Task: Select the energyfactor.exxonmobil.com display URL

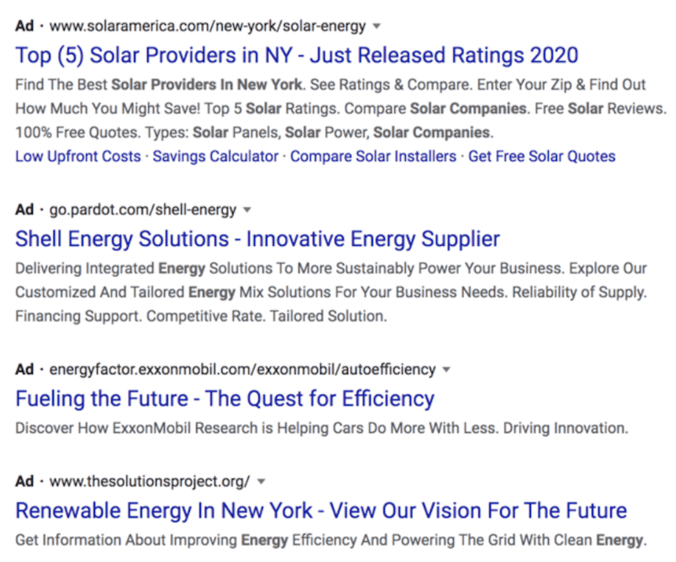Action: 242,370
